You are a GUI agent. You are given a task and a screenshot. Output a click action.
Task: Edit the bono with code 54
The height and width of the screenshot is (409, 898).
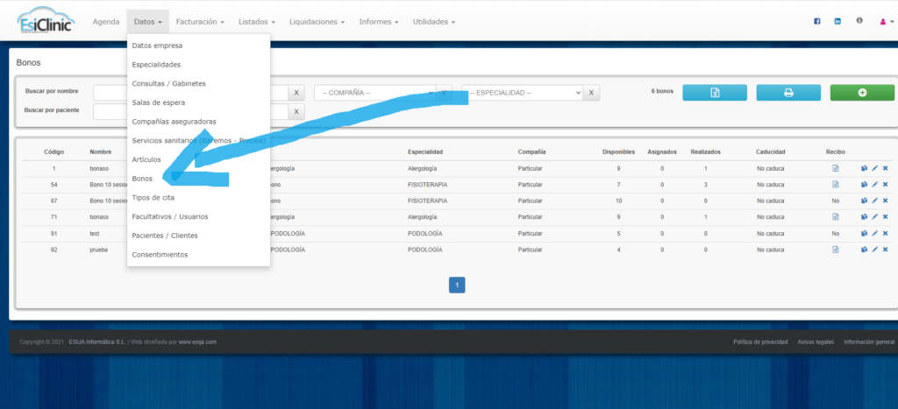pyautogui.click(x=874, y=185)
